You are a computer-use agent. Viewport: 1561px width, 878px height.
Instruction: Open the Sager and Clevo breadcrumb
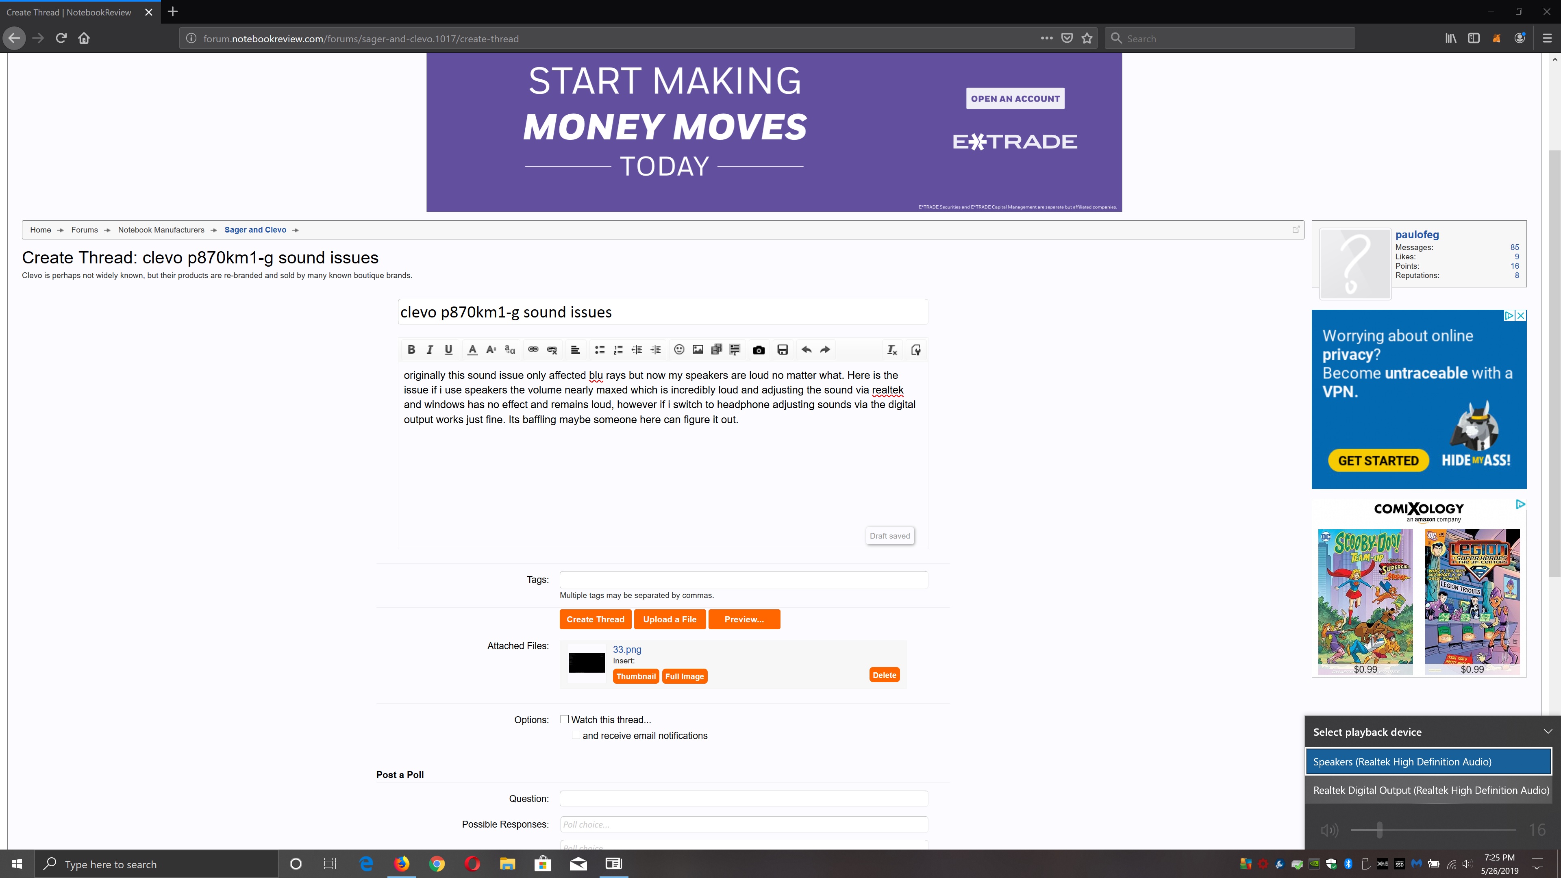(x=255, y=230)
